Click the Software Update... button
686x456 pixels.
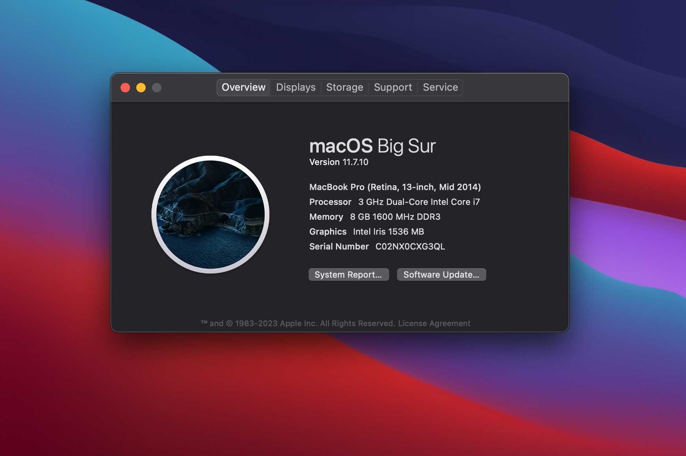click(441, 275)
